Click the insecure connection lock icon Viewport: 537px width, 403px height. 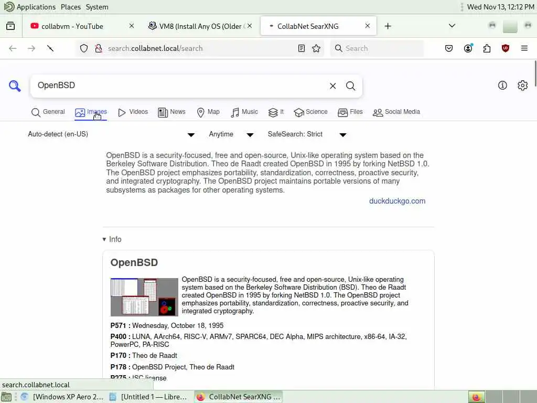[99, 48]
